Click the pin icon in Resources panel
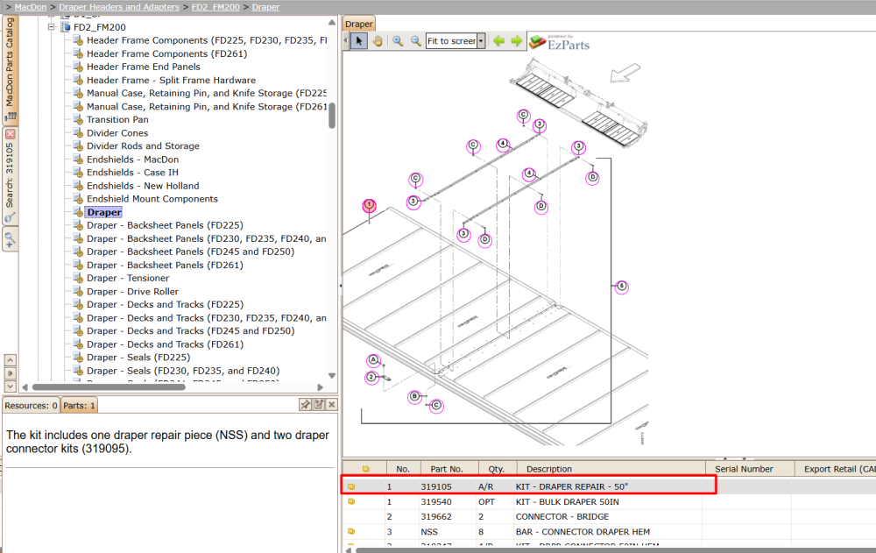The height and width of the screenshot is (553, 876). 305,404
